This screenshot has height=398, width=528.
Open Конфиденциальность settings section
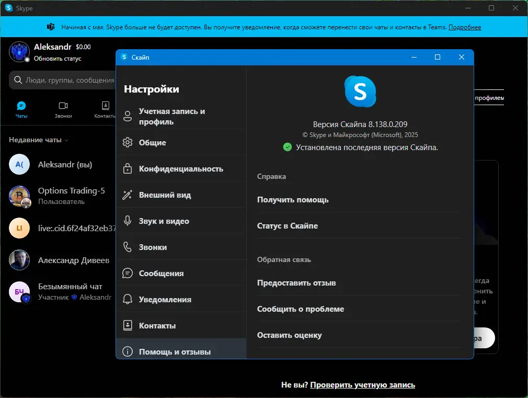click(181, 169)
